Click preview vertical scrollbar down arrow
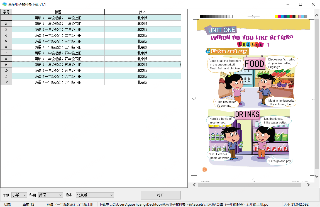 (x=317, y=176)
